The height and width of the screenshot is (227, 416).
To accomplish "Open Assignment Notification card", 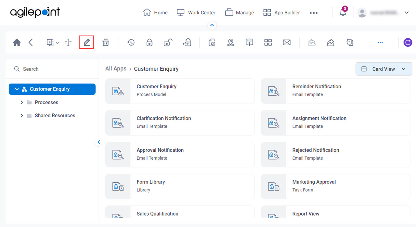I will tap(335, 123).
